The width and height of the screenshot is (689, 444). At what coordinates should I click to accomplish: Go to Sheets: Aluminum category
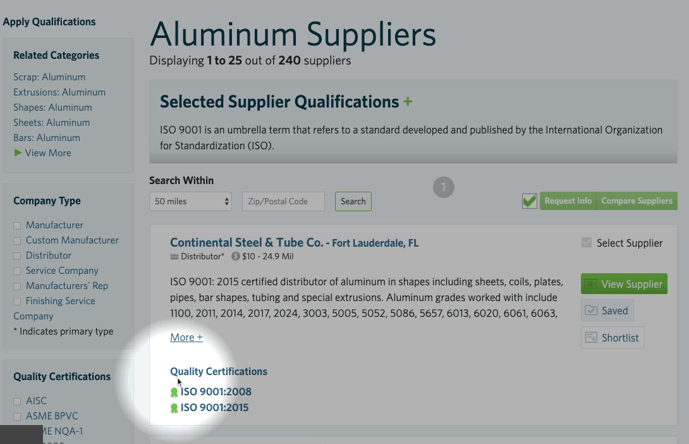pos(51,123)
